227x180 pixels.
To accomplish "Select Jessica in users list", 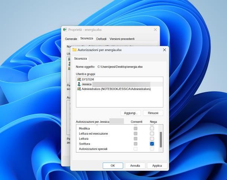I will point(119,84).
